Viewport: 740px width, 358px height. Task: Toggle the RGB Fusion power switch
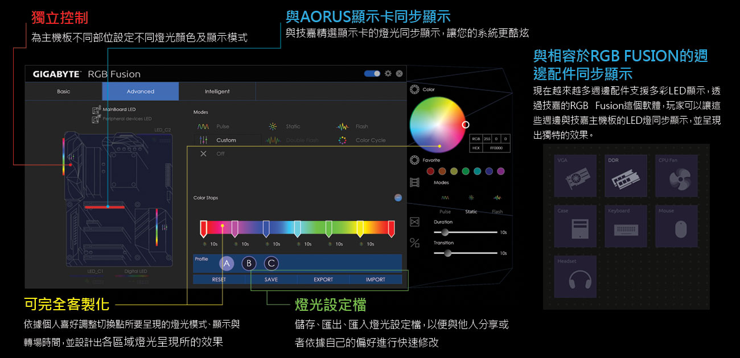click(372, 74)
